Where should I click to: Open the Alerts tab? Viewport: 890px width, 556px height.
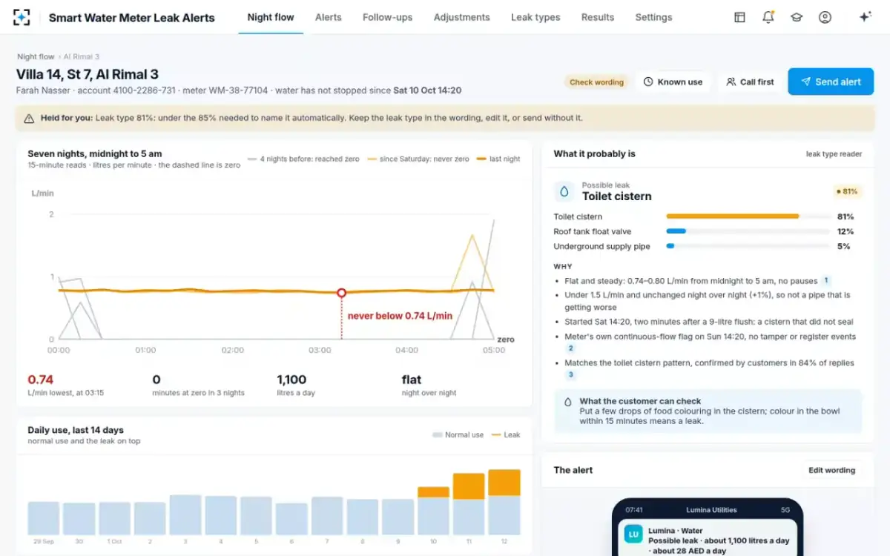point(328,17)
